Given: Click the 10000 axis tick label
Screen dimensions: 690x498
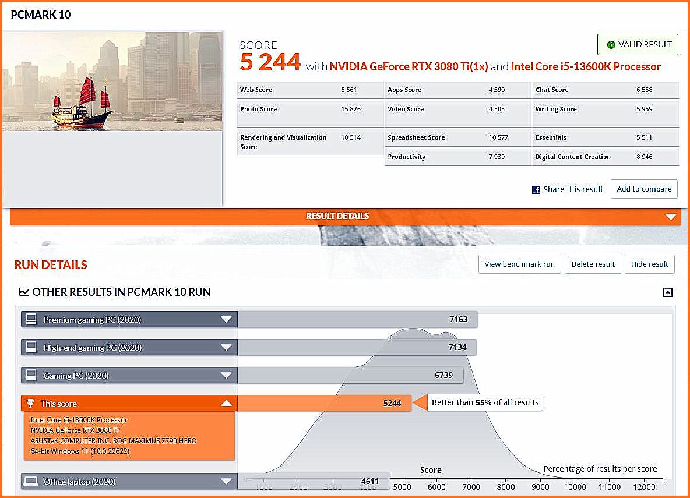Looking at the screenshot, I should pos(575,487).
